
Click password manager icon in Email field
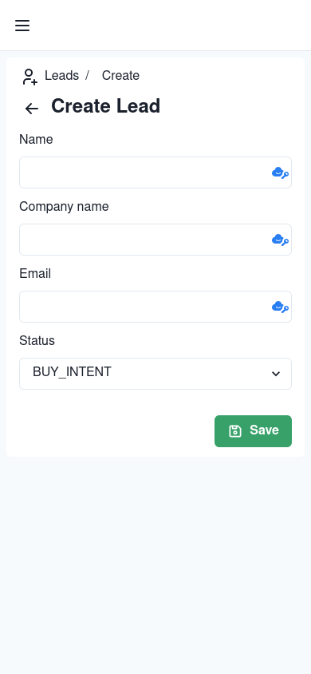[x=280, y=307]
